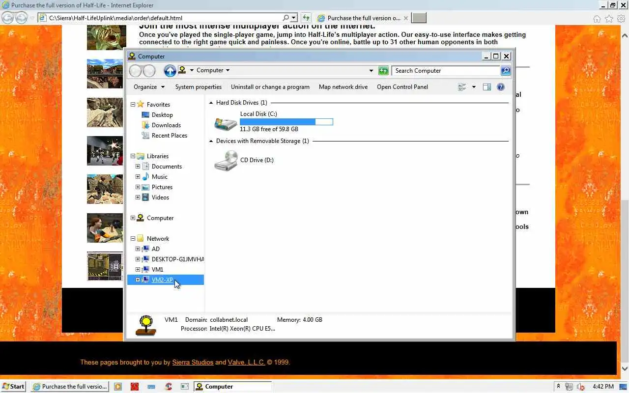Click the Local Disk (C:) usage bar
629x393 pixels.
click(286, 121)
